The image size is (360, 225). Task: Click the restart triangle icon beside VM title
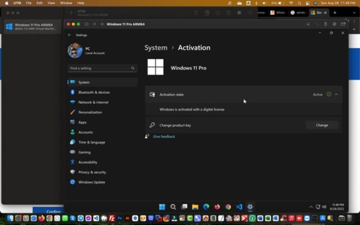click(x=102, y=24)
